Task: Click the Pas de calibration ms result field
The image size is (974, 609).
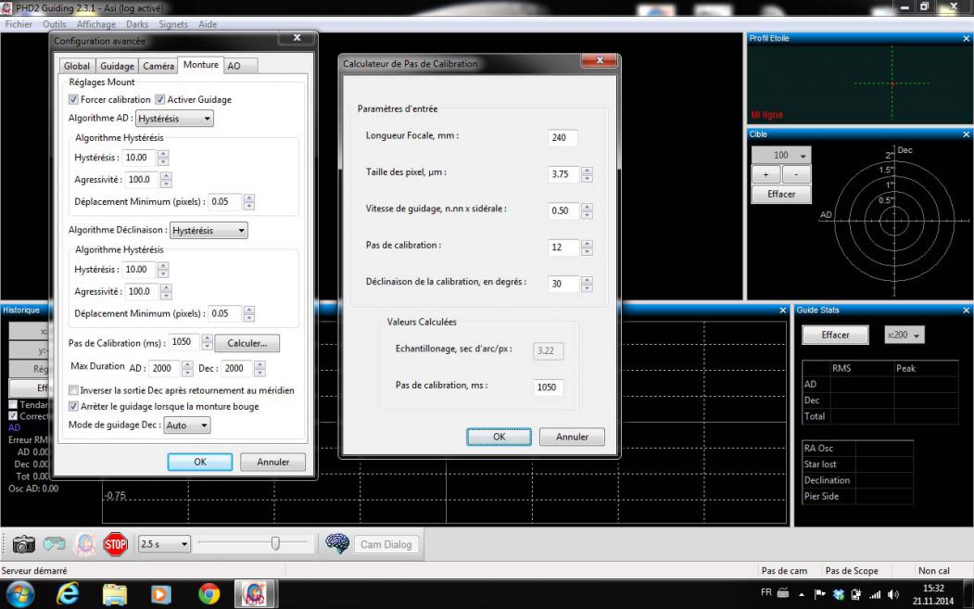Action: (x=549, y=387)
